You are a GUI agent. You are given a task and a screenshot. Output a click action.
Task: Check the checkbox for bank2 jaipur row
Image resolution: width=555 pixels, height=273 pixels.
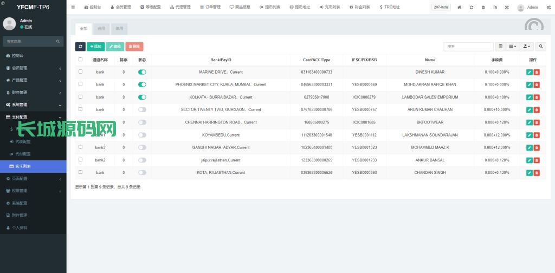(81, 160)
